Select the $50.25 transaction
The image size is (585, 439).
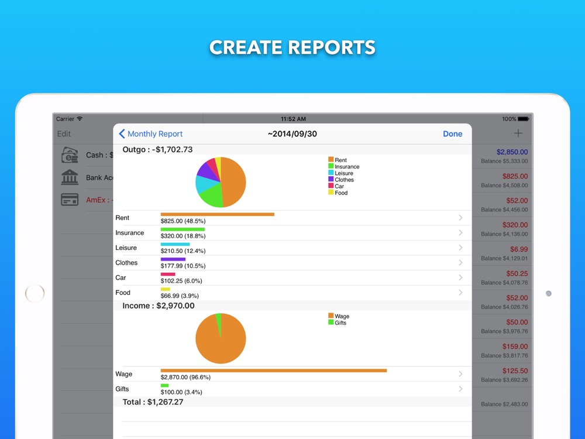502,277
